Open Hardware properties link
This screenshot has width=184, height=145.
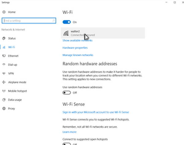click(75, 48)
